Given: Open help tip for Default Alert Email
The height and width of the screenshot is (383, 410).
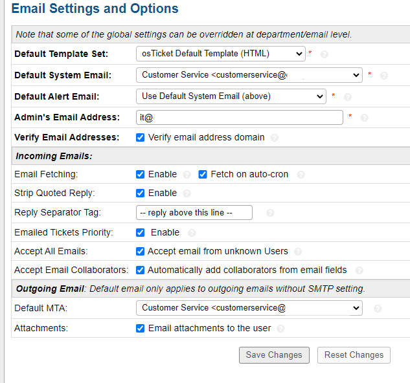Looking at the screenshot, I should (x=348, y=97).
